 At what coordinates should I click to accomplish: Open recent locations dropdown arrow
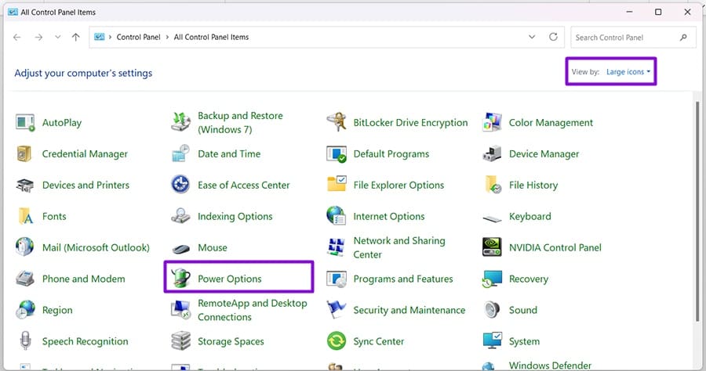tap(57, 37)
